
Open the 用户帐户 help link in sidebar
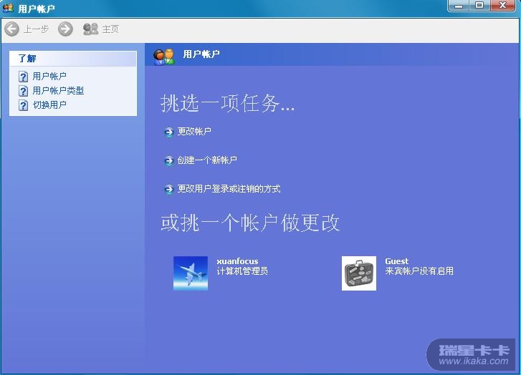pyautogui.click(x=49, y=77)
